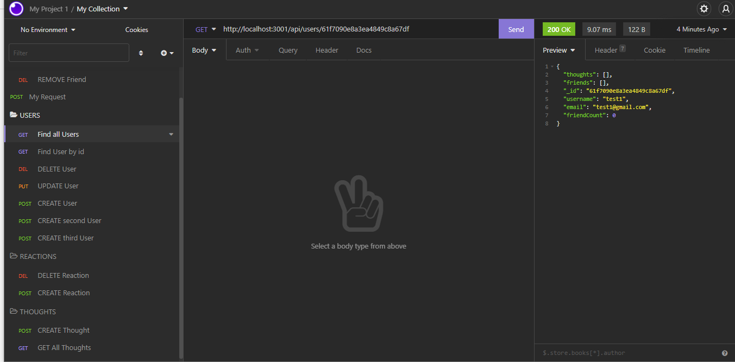This screenshot has height=362, width=735.
Task: Click the 122 B response size tag
Action: pos(636,29)
